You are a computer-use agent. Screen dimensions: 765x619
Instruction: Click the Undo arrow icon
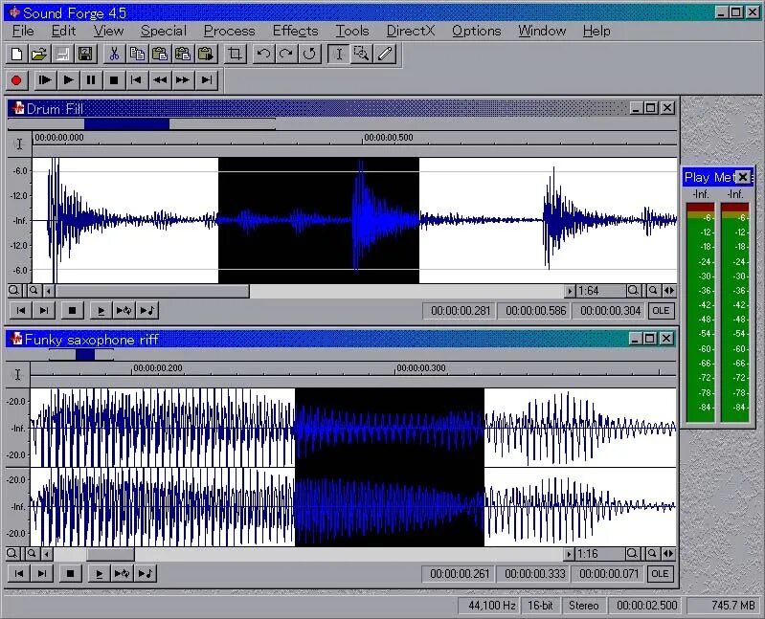click(x=263, y=54)
